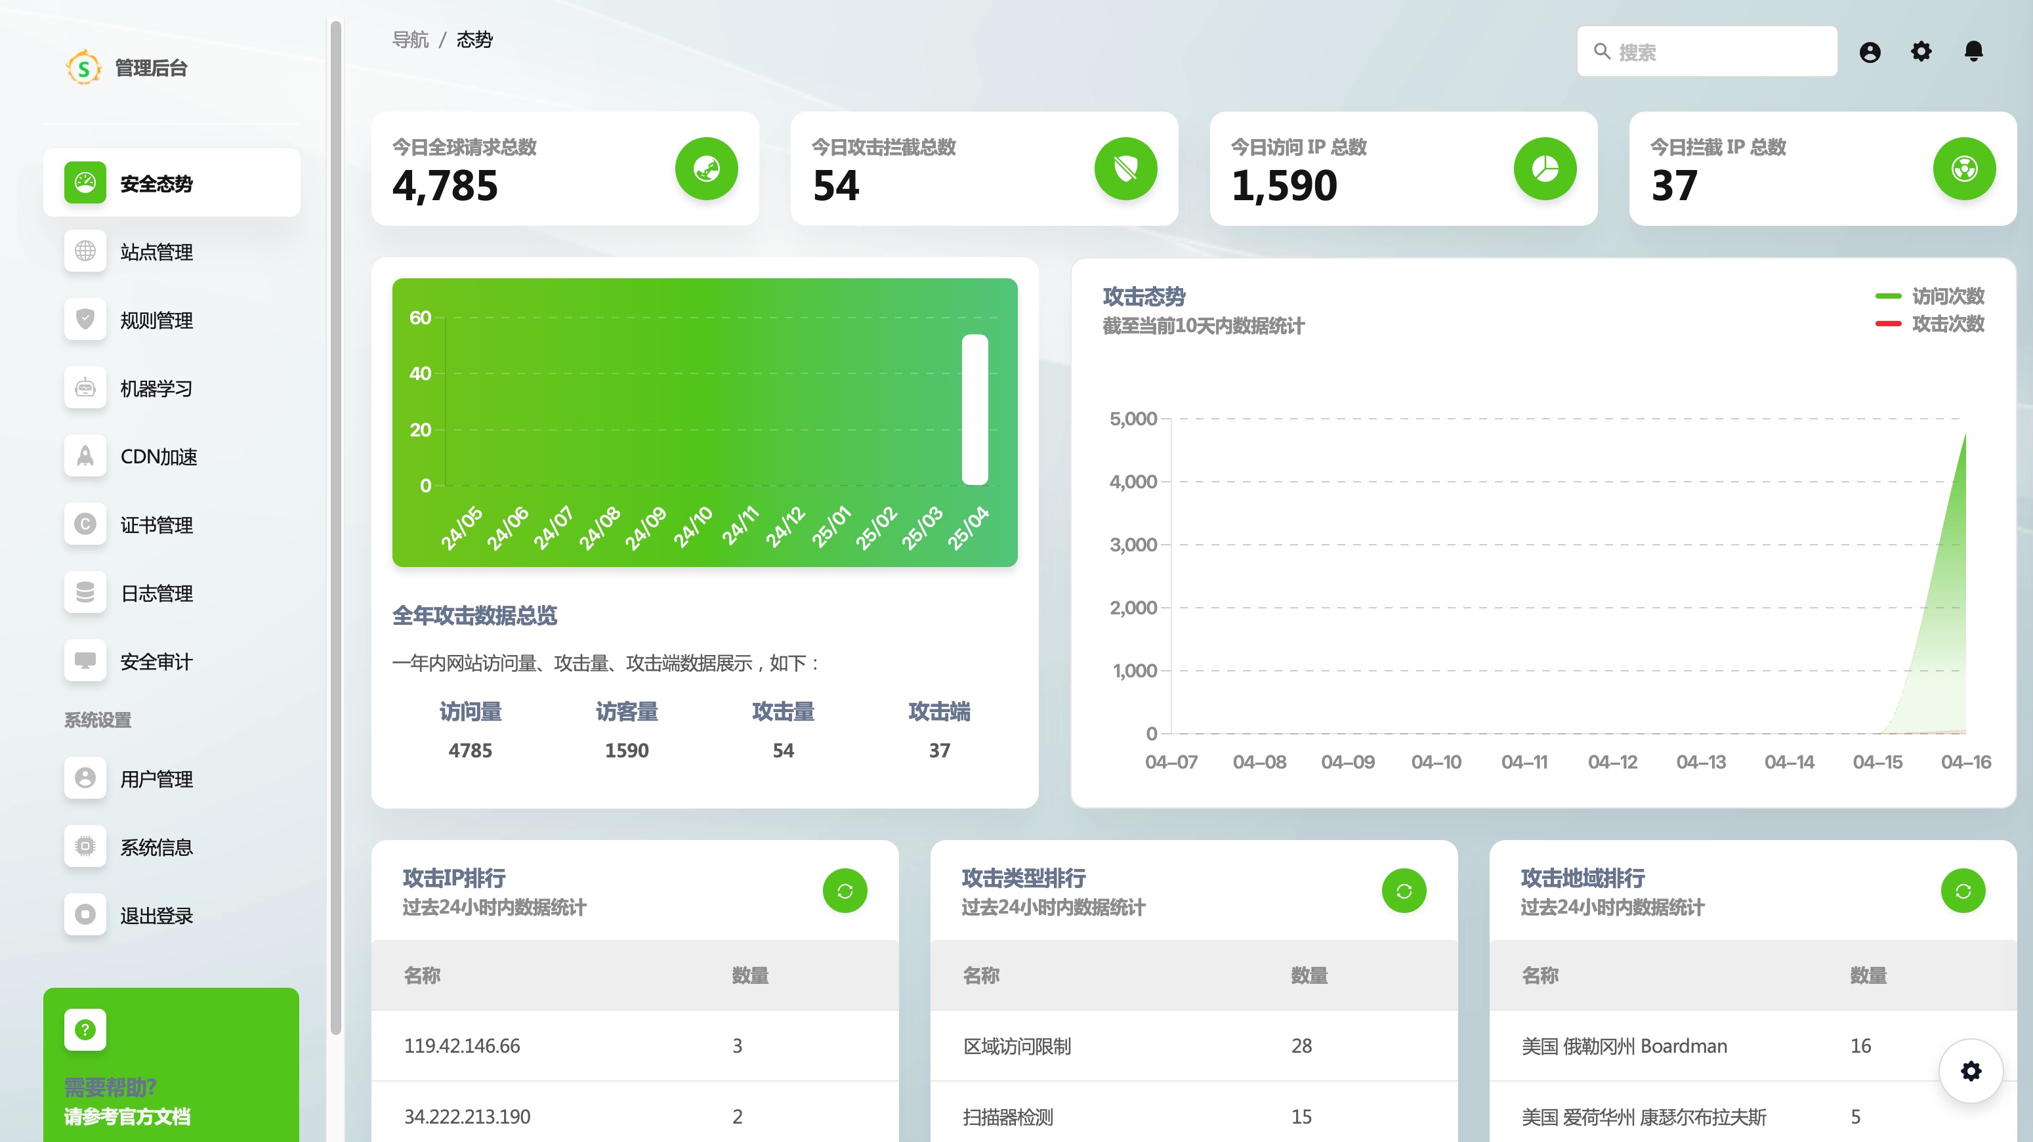The image size is (2033, 1142).
Task: Click the notification bell icon
Action: [1973, 52]
